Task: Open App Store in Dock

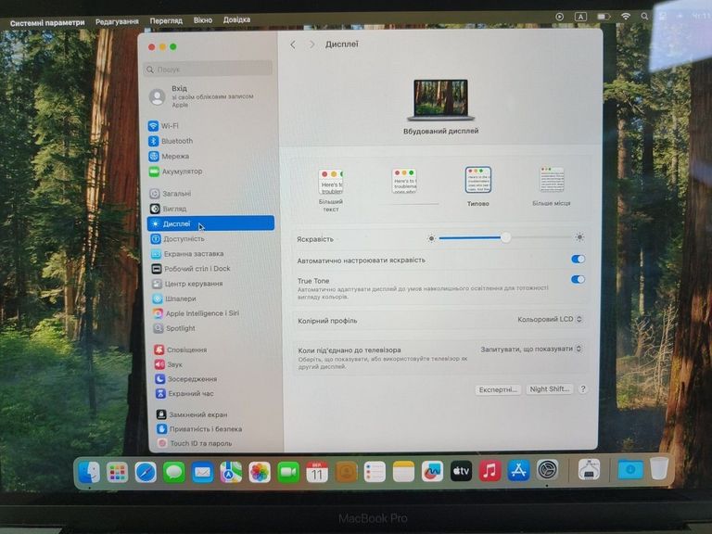Action: (518, 471)
